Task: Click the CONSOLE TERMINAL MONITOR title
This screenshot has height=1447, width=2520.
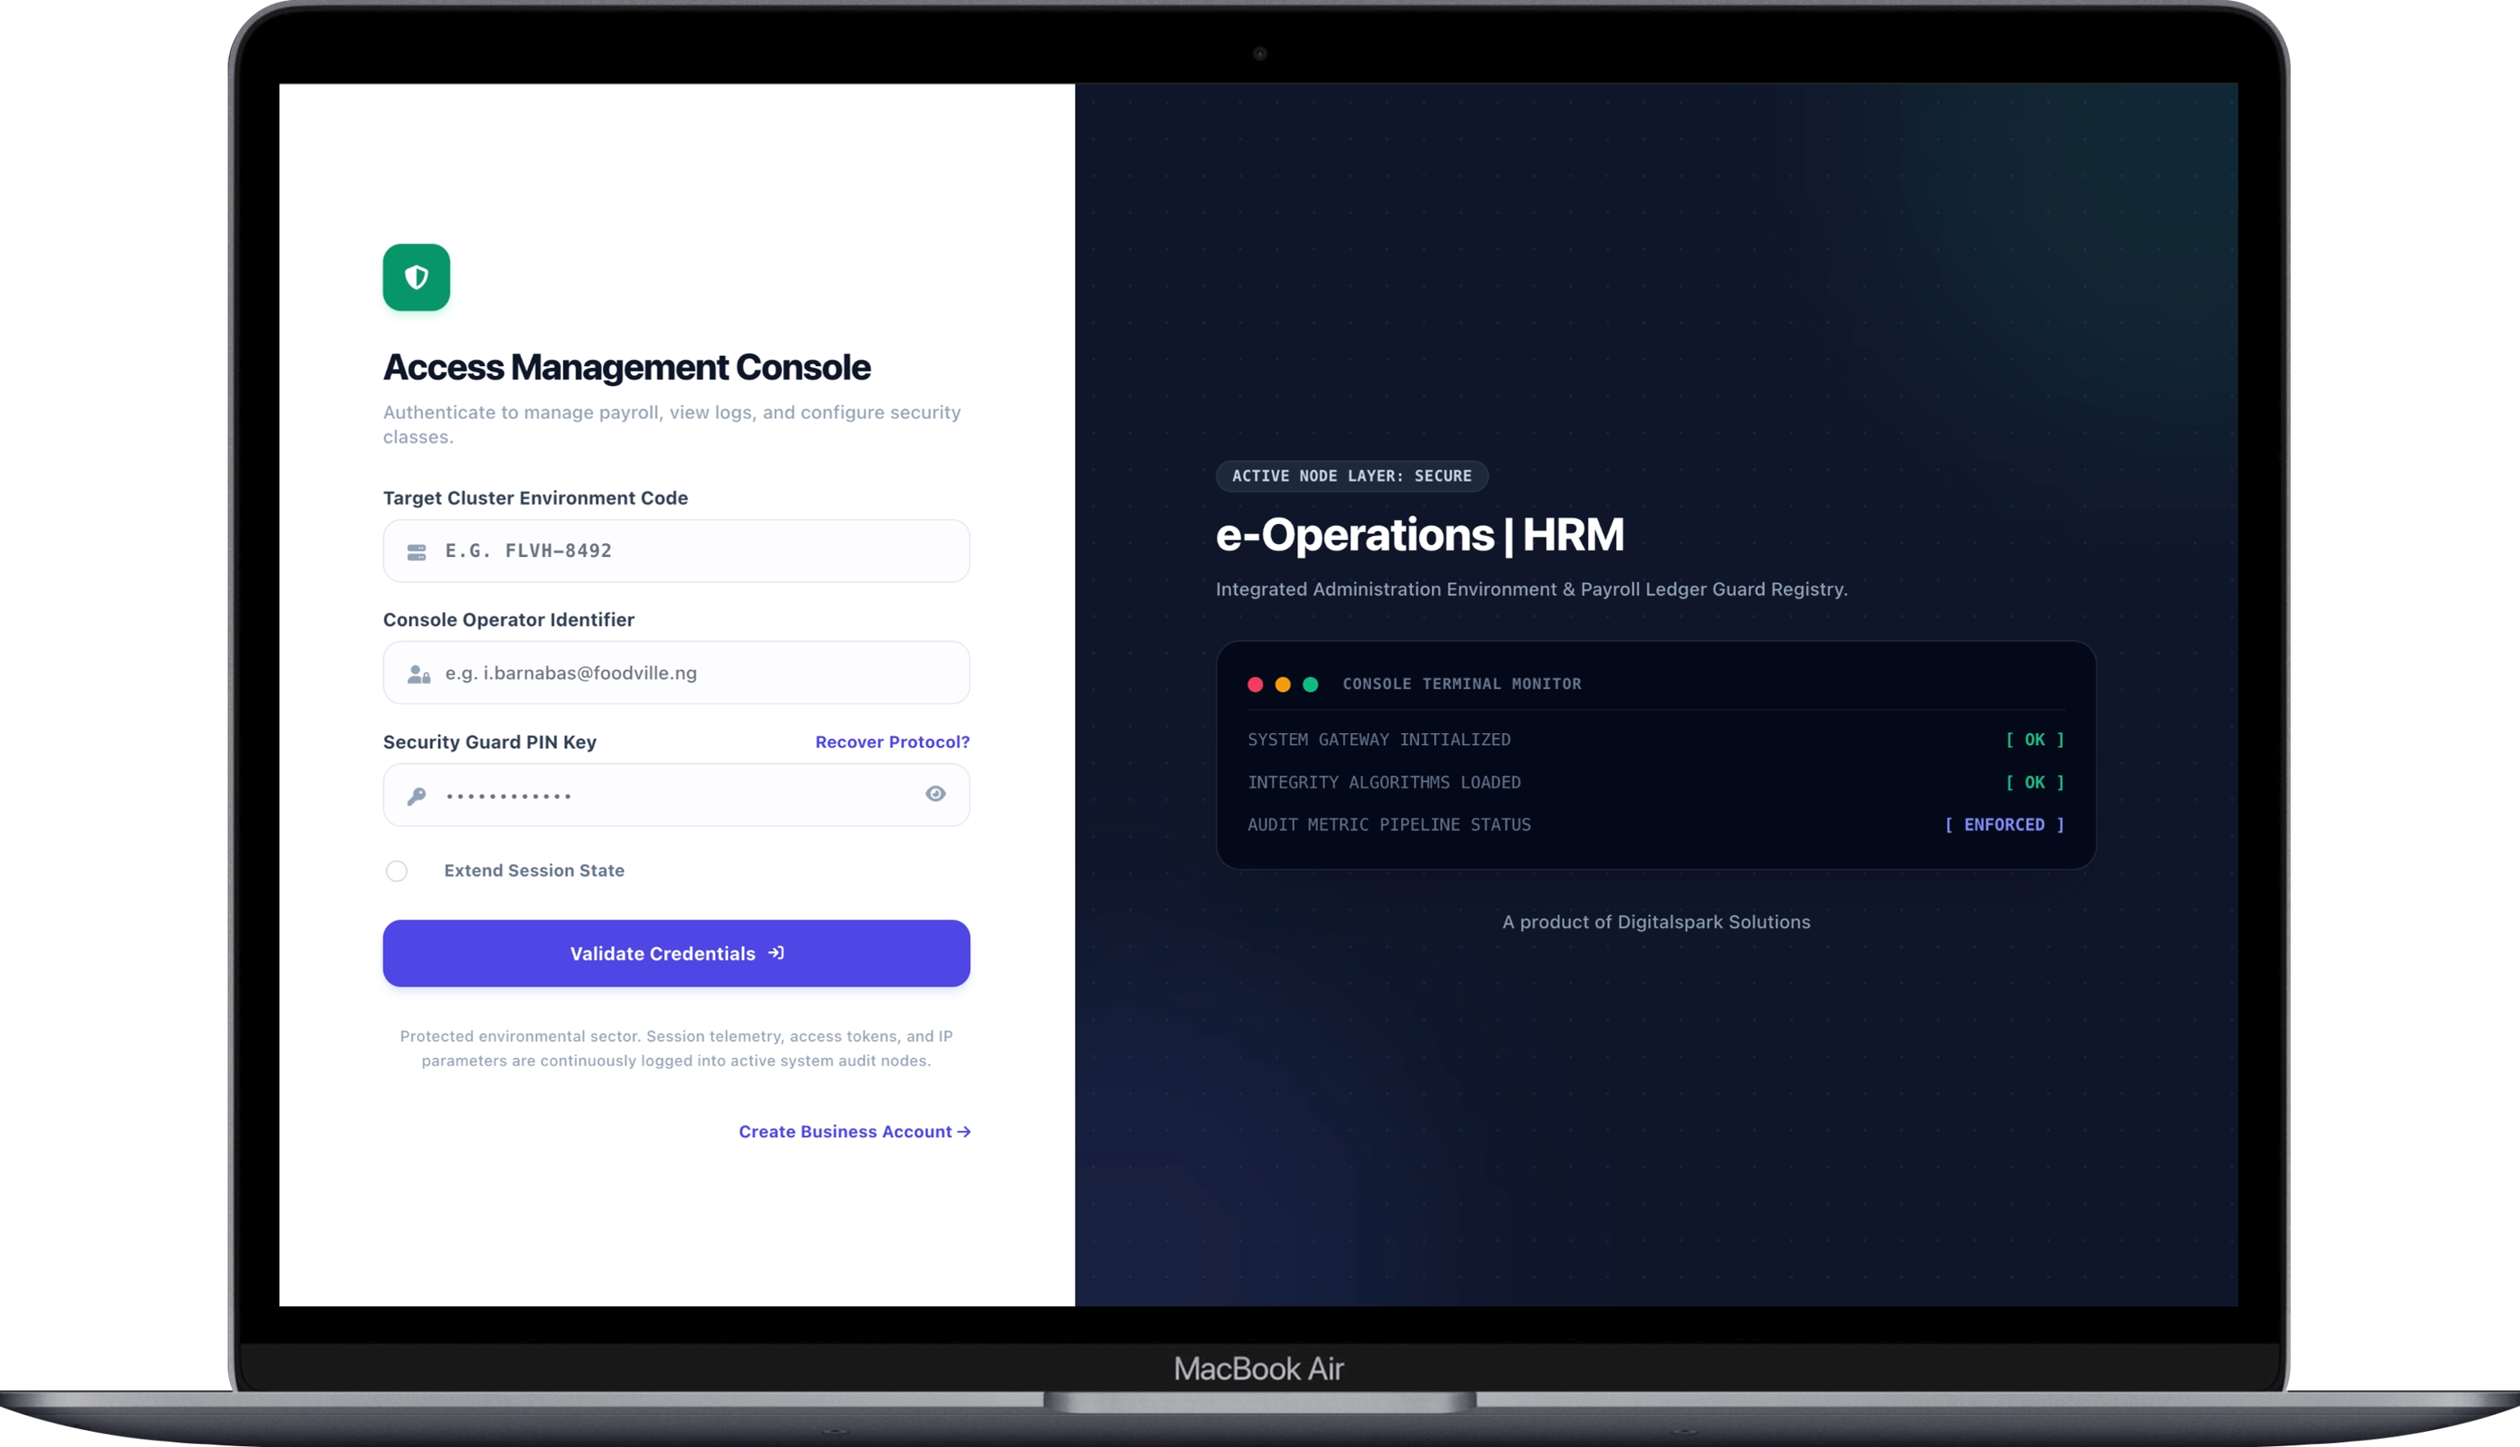Action: [1461, 683]
